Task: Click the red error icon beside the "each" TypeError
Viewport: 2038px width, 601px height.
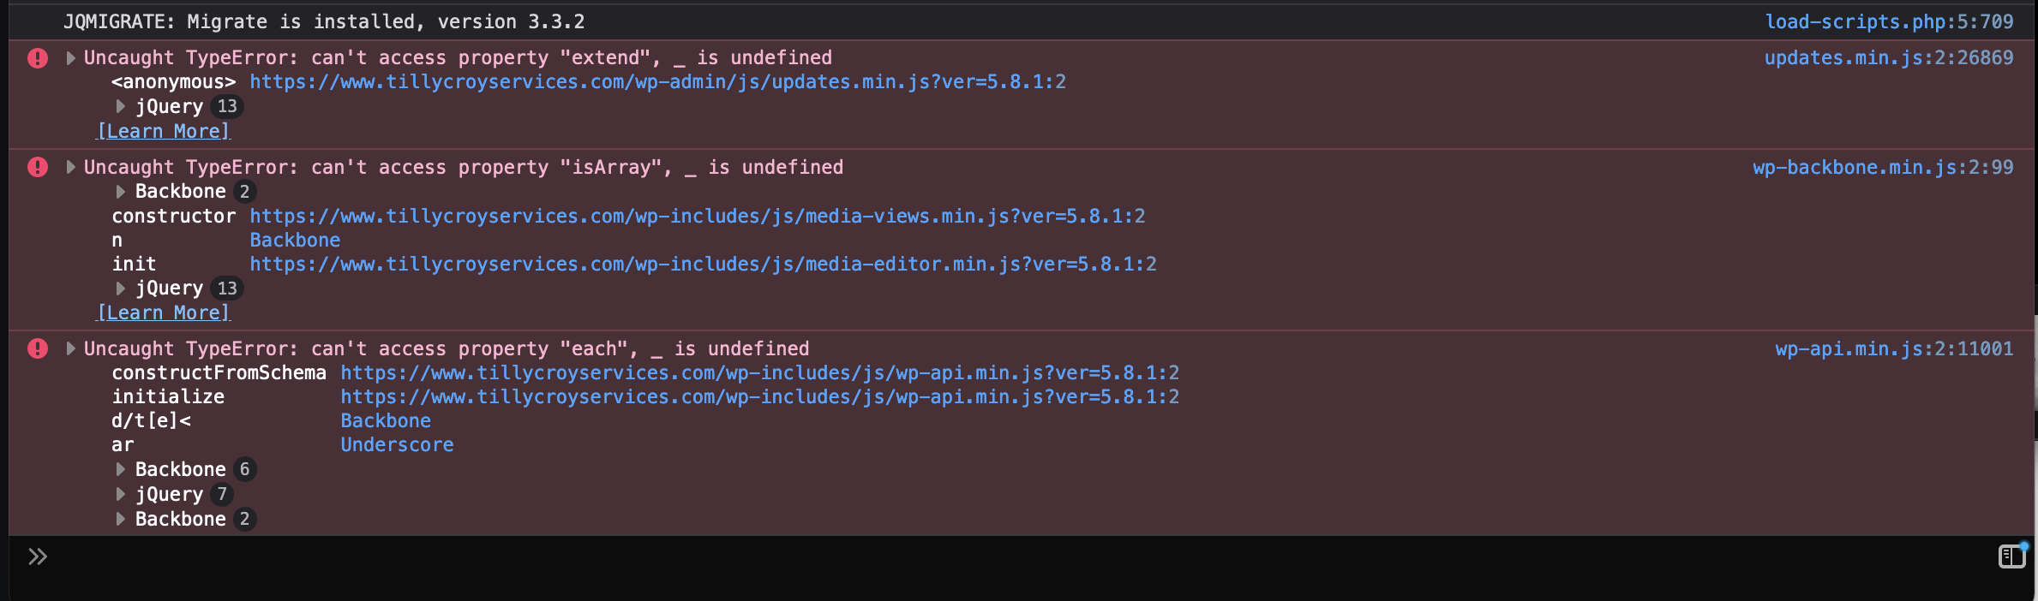Action: tap(38, 348)
